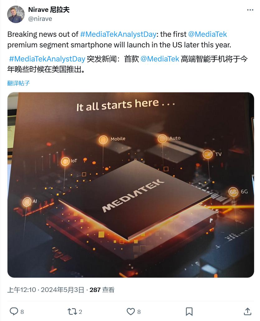Click the 上午12:10 · 2024年5月3日 timestamp
Screen dimensions: 260x321
46,290
